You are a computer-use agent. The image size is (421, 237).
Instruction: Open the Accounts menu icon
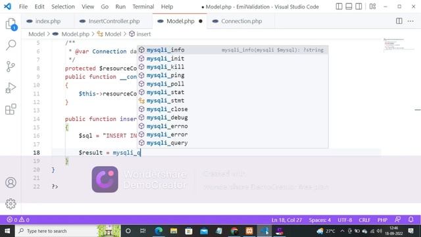tap(11, 182)
